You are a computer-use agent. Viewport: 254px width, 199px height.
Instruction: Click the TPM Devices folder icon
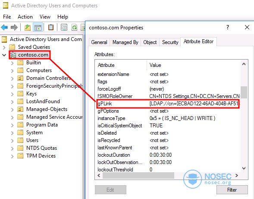pyautogui.click(x=20, y=156)
